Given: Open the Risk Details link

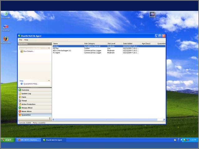Looking at the screenshot, I should pos(29,51).
